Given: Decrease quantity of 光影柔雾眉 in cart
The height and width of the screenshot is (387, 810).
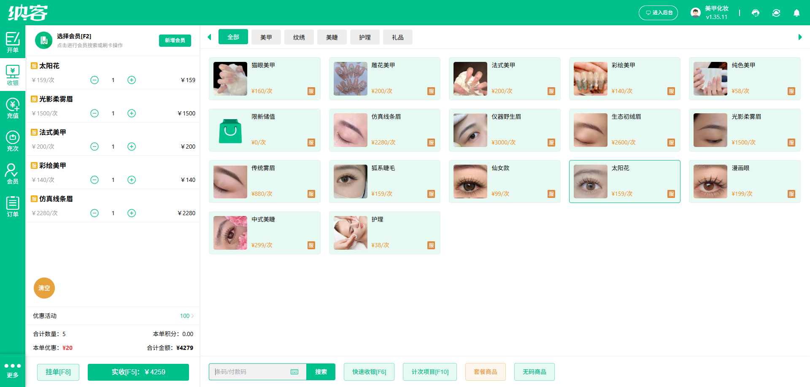Looking at the screenshot, I should click(94, 113).
